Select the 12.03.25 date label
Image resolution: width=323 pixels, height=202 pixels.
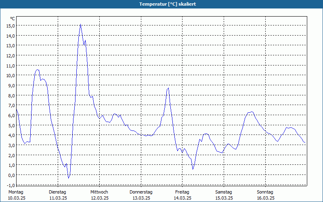click(100, 198)
